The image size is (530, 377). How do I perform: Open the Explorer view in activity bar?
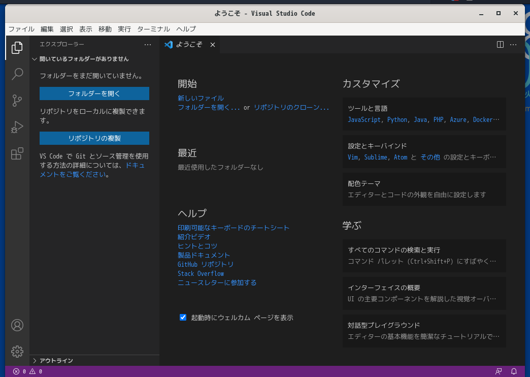pyautogui.click(x=17, y=48)
